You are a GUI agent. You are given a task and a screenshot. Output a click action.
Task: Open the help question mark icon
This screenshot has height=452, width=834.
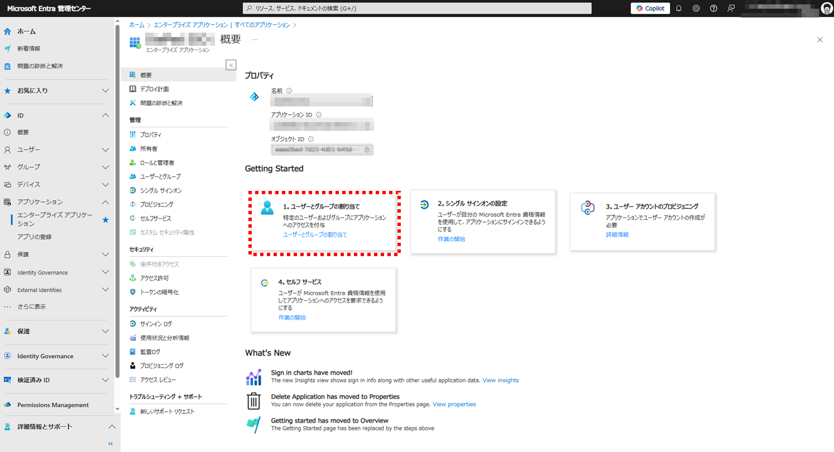coord(713,8)
